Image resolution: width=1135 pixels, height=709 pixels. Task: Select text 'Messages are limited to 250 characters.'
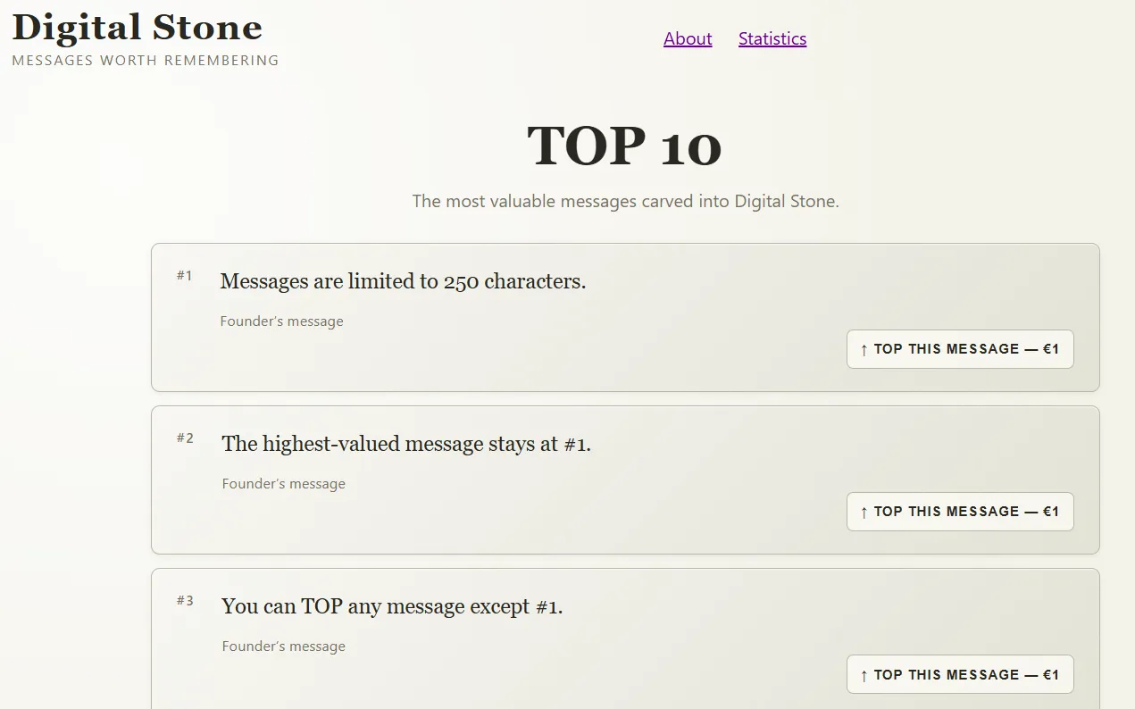click(x=403, y=281)
